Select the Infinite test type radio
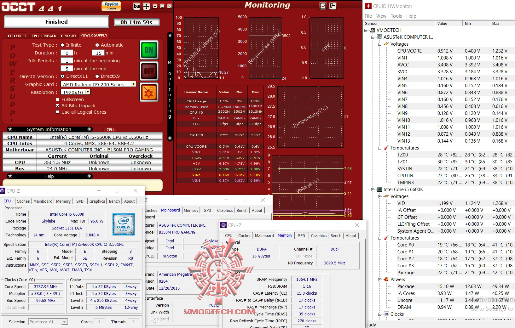Image resolution: width=515 pixels, height=328 pixels. (62, 45)
